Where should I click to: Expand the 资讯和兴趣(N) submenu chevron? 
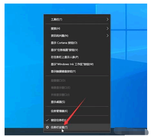107,36
